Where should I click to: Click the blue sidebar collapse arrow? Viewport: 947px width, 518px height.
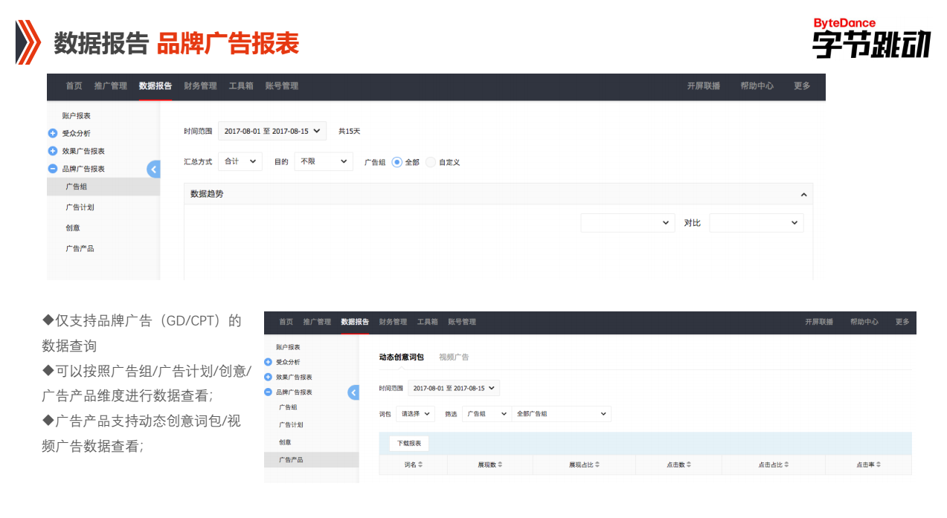coord(154,169)
